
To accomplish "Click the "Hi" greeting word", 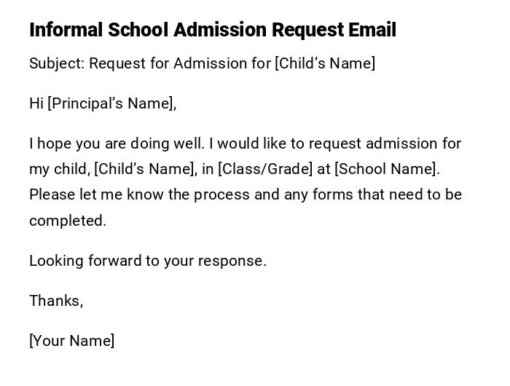I will pos(36,103).
